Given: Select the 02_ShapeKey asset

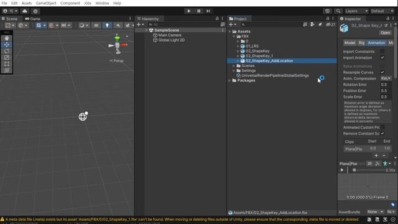Looking at the screenshot, I should pyautogui.click(x=257, y=51).
